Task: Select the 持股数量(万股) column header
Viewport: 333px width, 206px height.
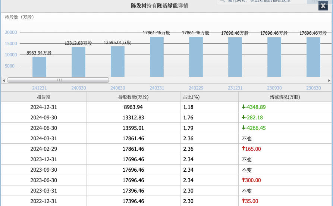Action: [x=133, y=97]
